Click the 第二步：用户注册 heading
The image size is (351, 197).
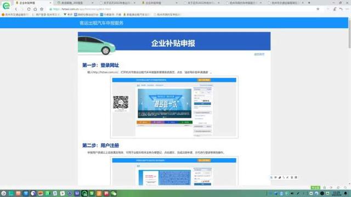tap(100, 146)
